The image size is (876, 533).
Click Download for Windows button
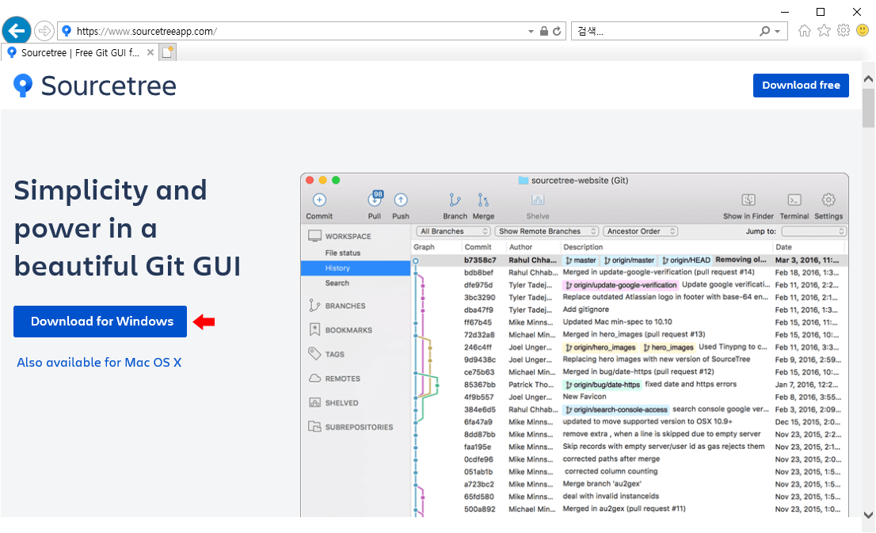point(100,322)
